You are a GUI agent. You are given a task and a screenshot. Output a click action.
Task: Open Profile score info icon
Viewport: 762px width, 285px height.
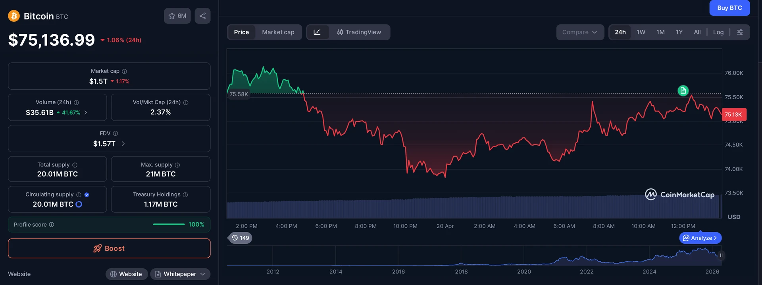coord(52,225)
